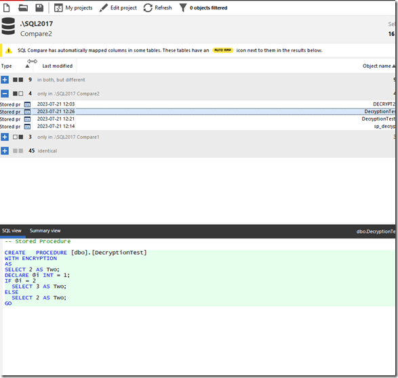Select the row dated 2023-07-21 12:26
The image size is (398, 378).
[197, 112]
